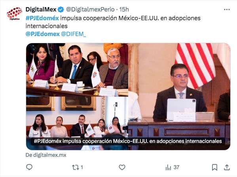Screen dimensions: 237x177
Task: View tweet analytics bar chart icon
Action: tap(168, 167)
